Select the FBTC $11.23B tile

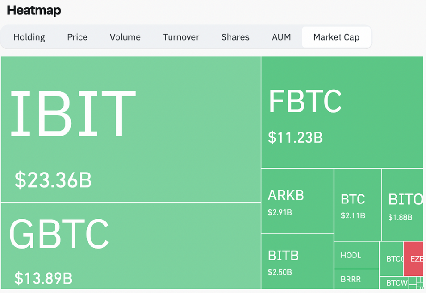(x=342, y=112)
